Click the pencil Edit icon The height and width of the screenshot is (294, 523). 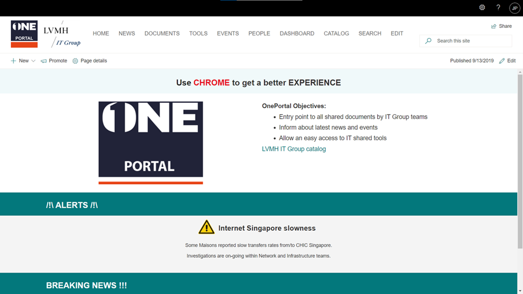tap(502, 61)
